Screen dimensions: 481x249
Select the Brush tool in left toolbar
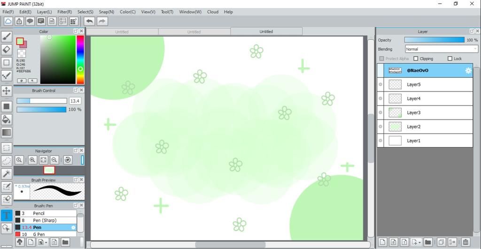(7, 37)
